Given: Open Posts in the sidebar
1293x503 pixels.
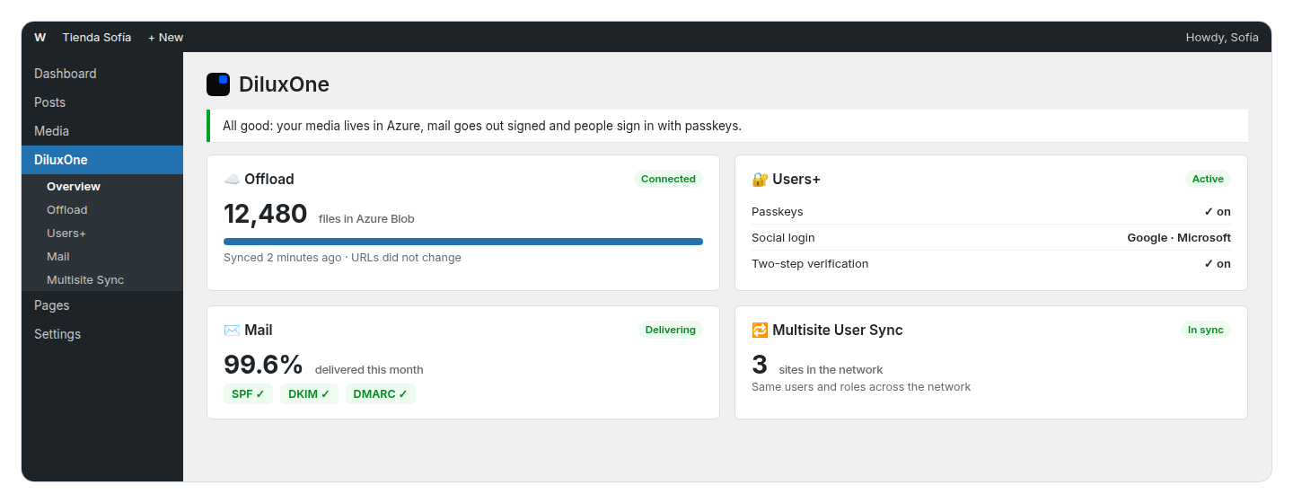Looking at the screenshot, I should point(102,102).
